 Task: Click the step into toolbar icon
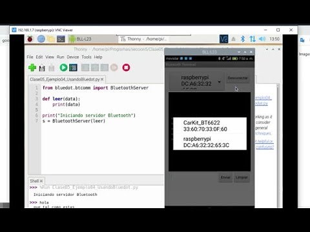95,68
